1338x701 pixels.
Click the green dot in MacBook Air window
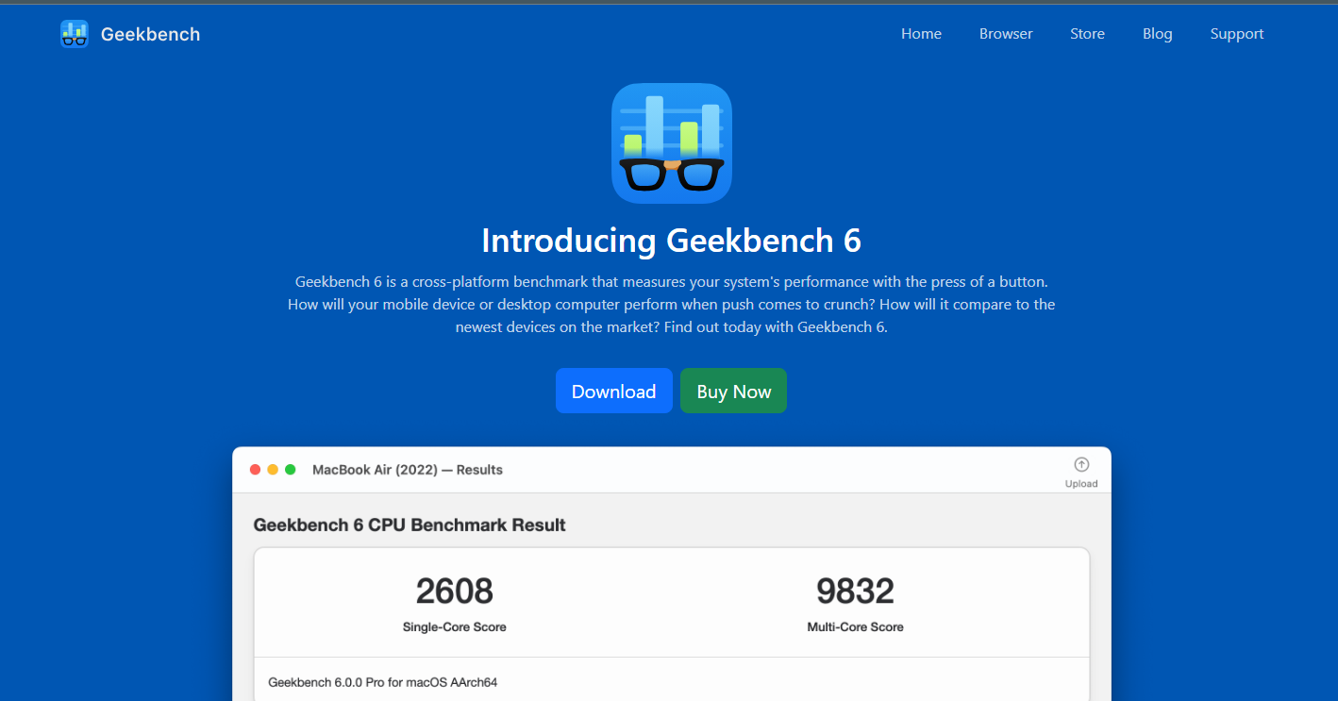click(291, 470)
